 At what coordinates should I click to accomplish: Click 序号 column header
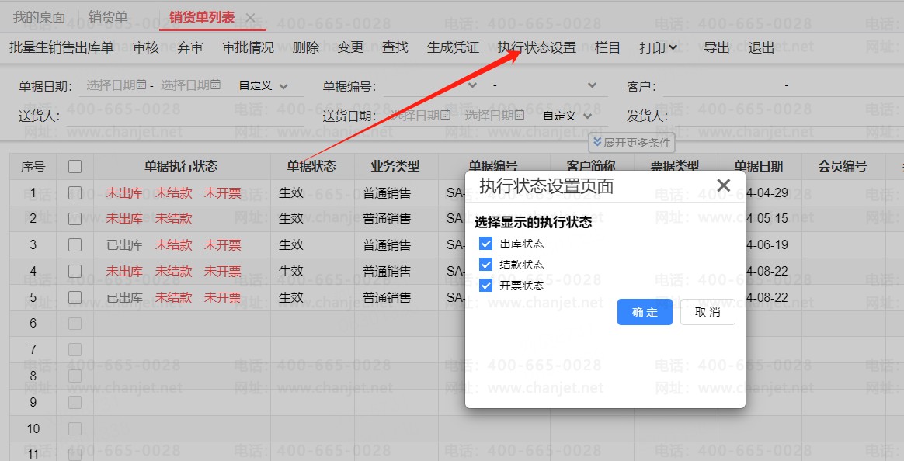(x=33, y=167)
